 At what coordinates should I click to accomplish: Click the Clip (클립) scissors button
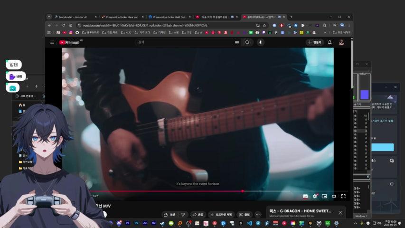coord(245,215)
